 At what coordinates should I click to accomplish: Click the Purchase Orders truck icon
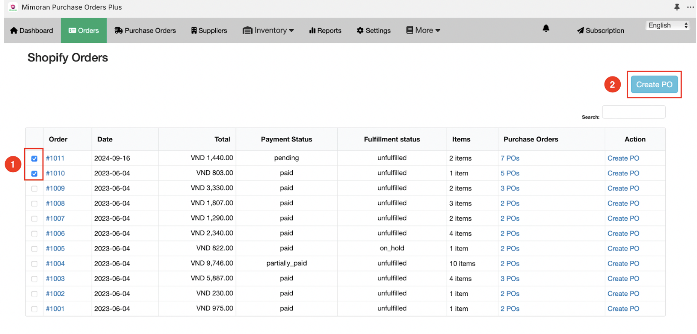point(118,31)
